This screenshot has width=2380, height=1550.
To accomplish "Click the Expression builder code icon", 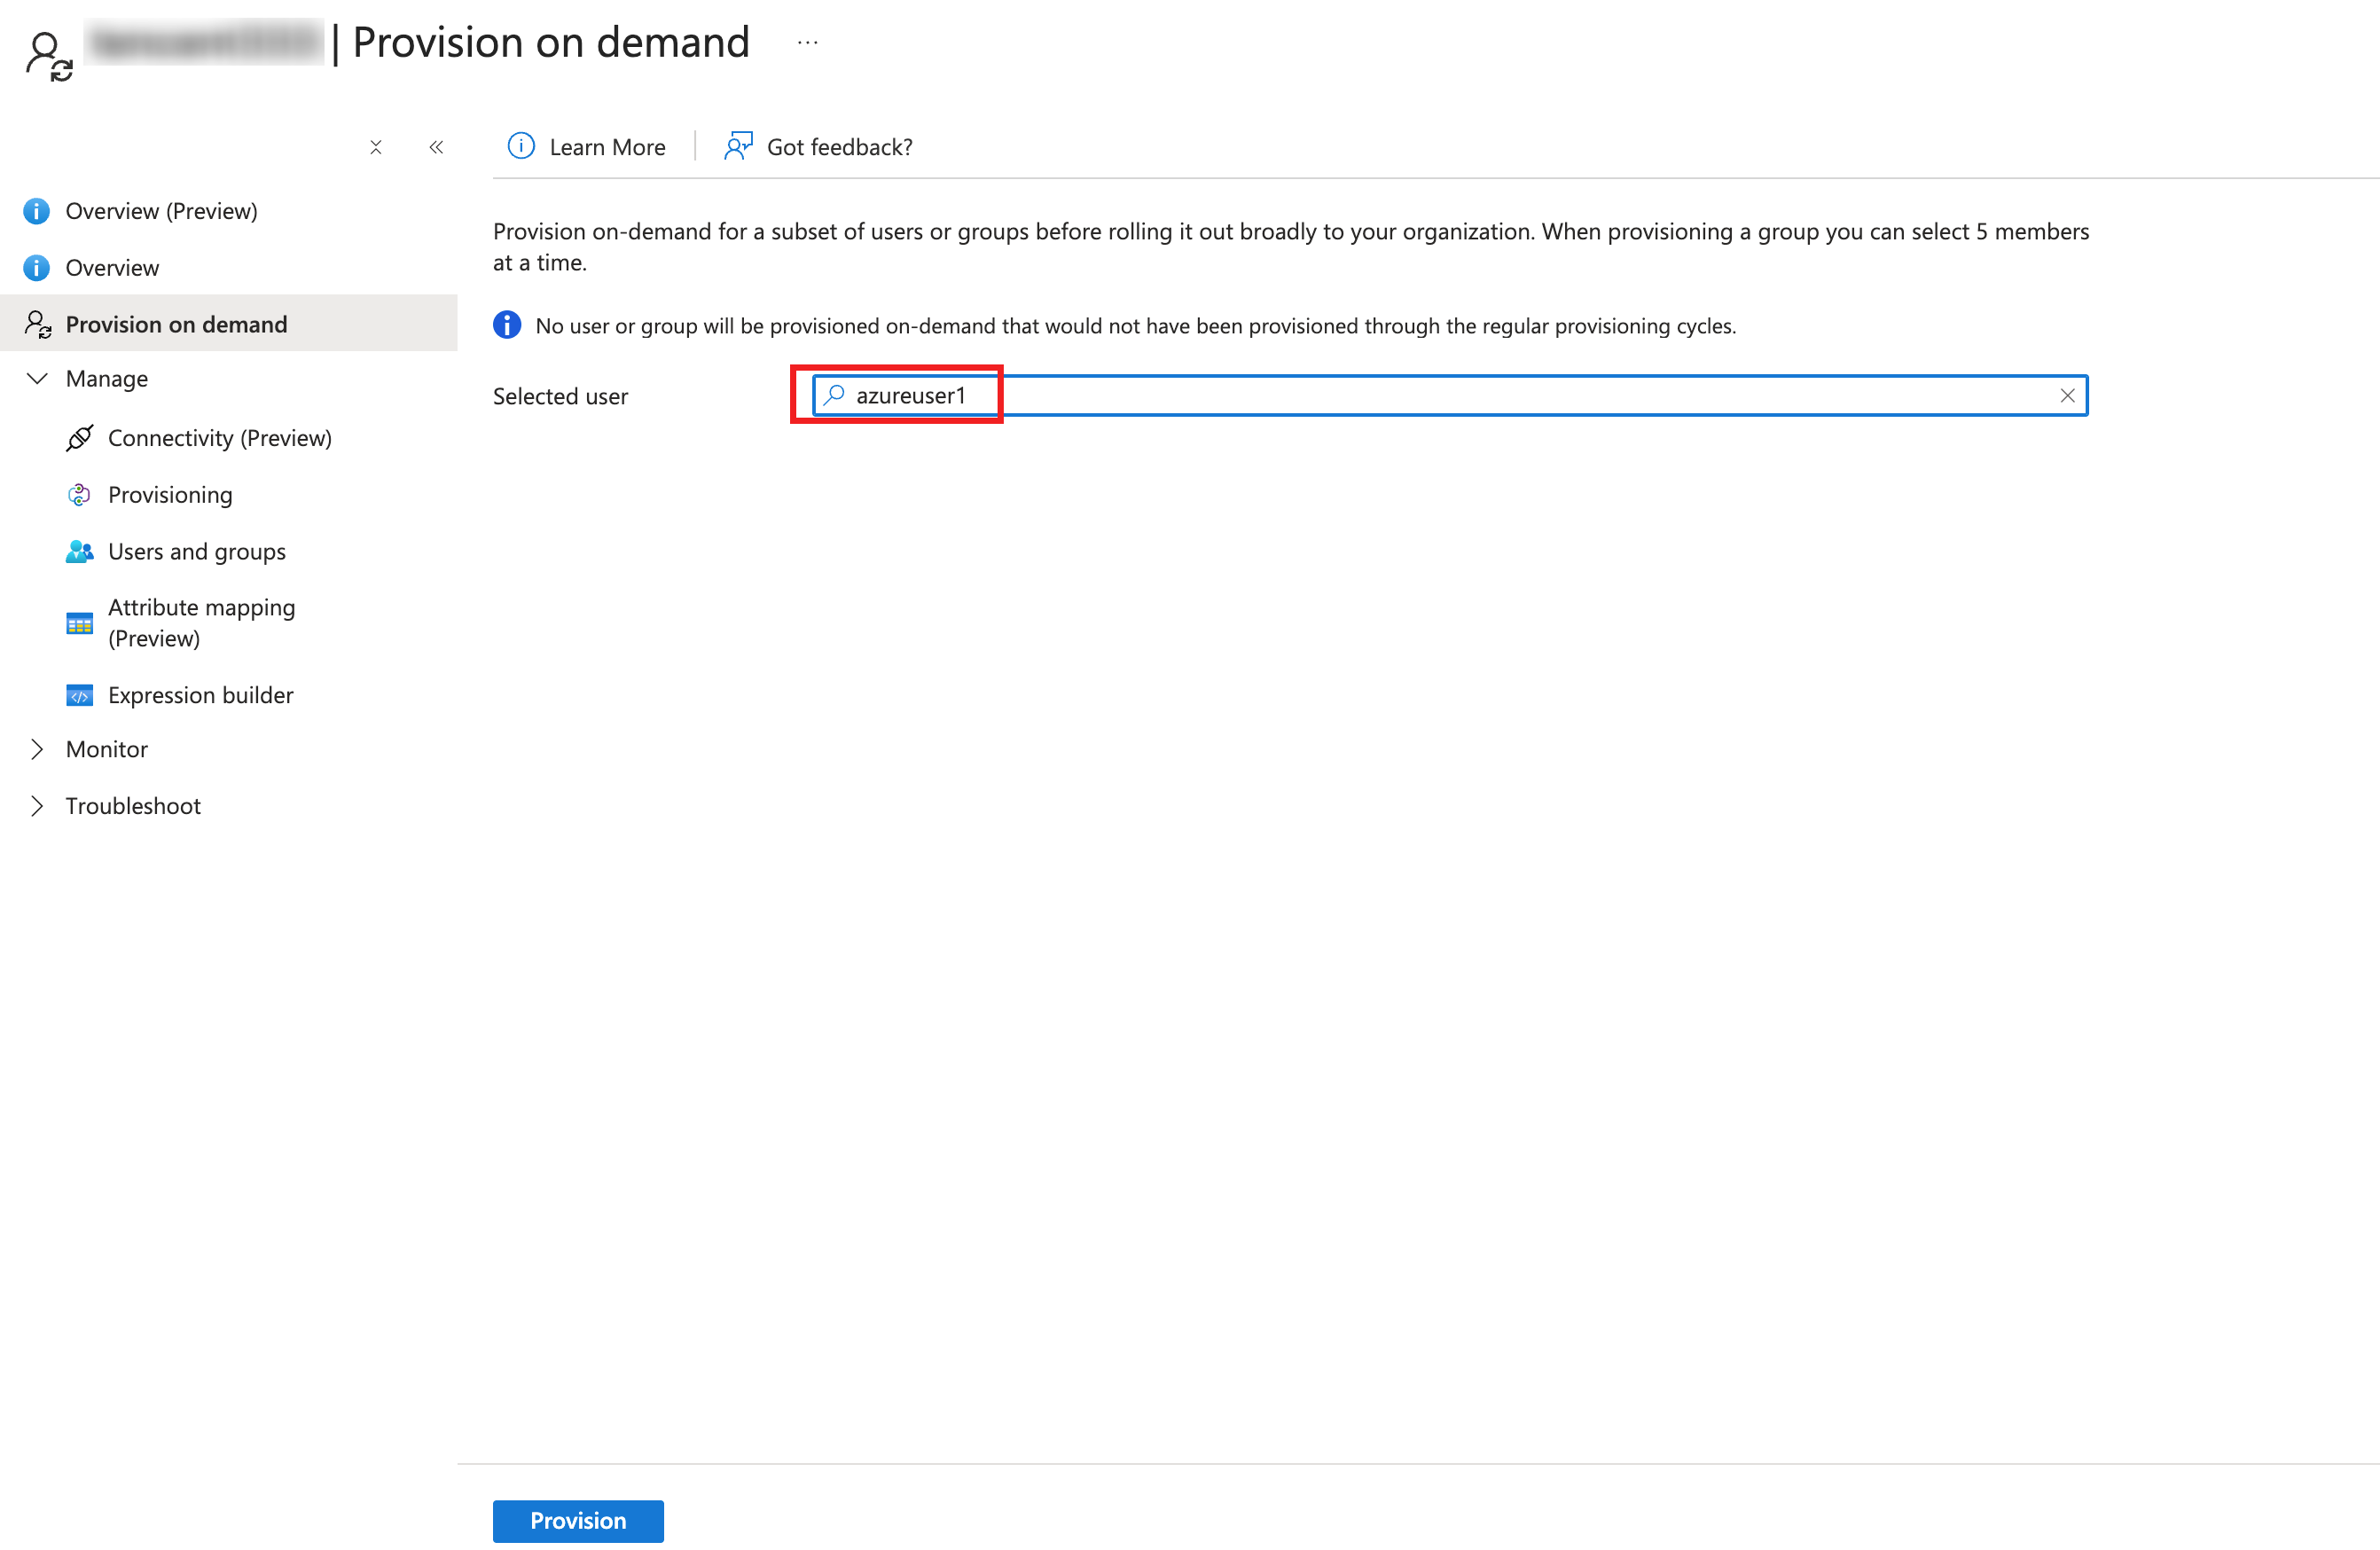I will point(79,695).
